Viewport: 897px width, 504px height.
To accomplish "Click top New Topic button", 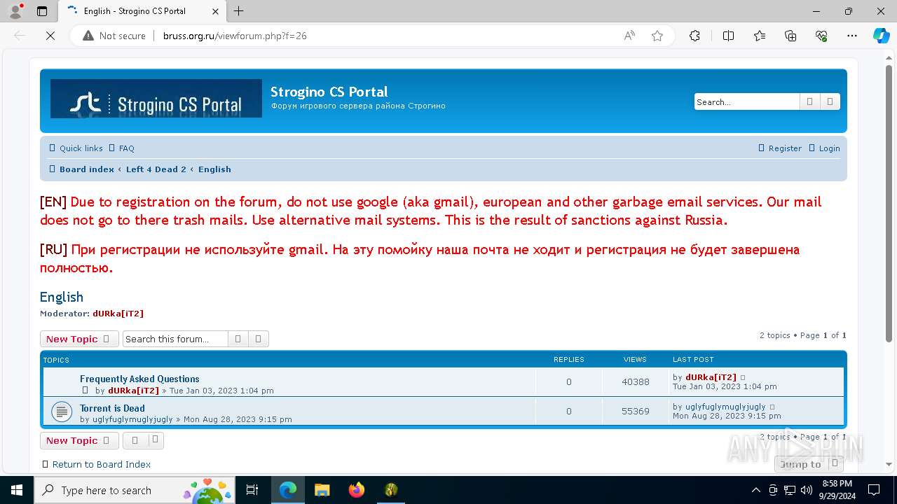I will [79, 339].
